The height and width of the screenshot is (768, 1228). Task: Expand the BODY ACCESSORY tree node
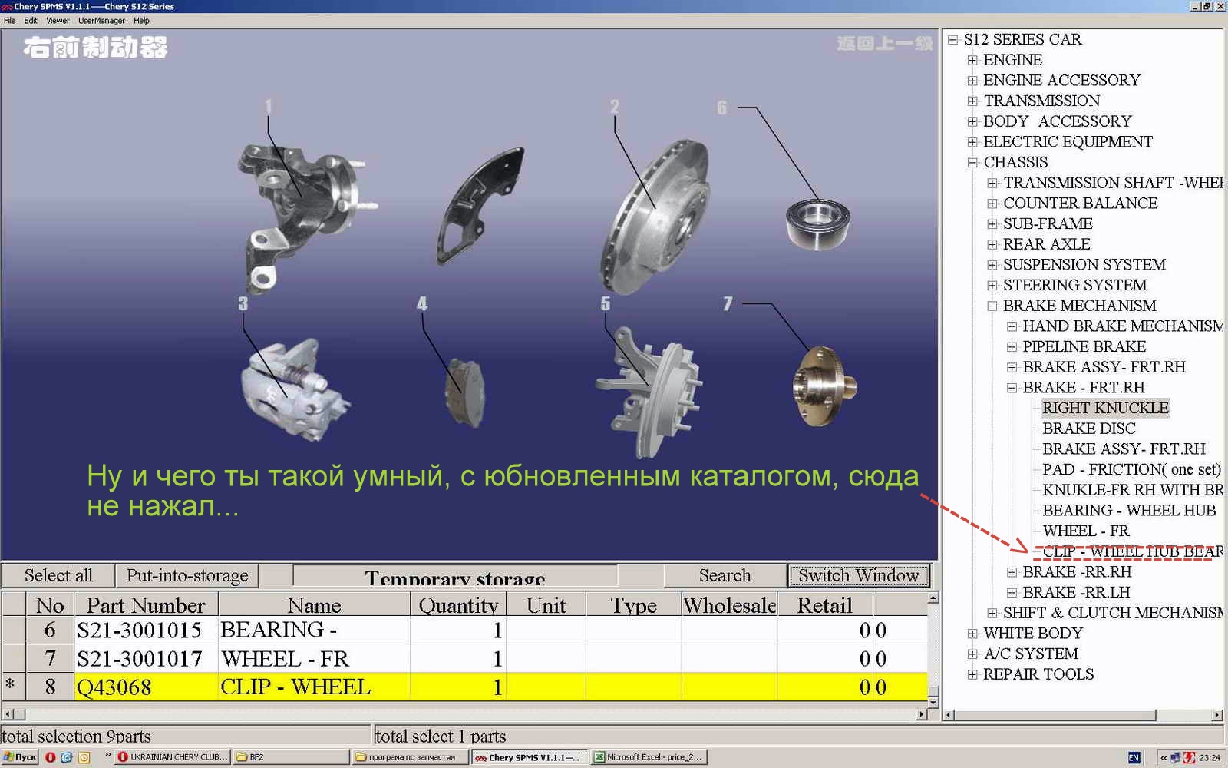(972, 121)
